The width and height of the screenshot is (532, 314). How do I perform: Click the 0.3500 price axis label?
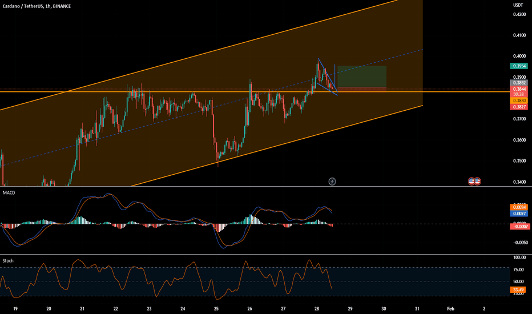[519, 161]
